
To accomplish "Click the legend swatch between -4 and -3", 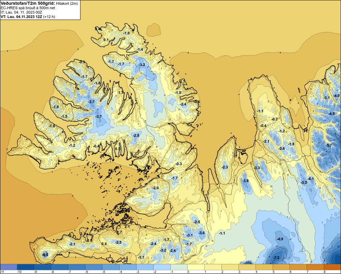I will coord(128,267).
